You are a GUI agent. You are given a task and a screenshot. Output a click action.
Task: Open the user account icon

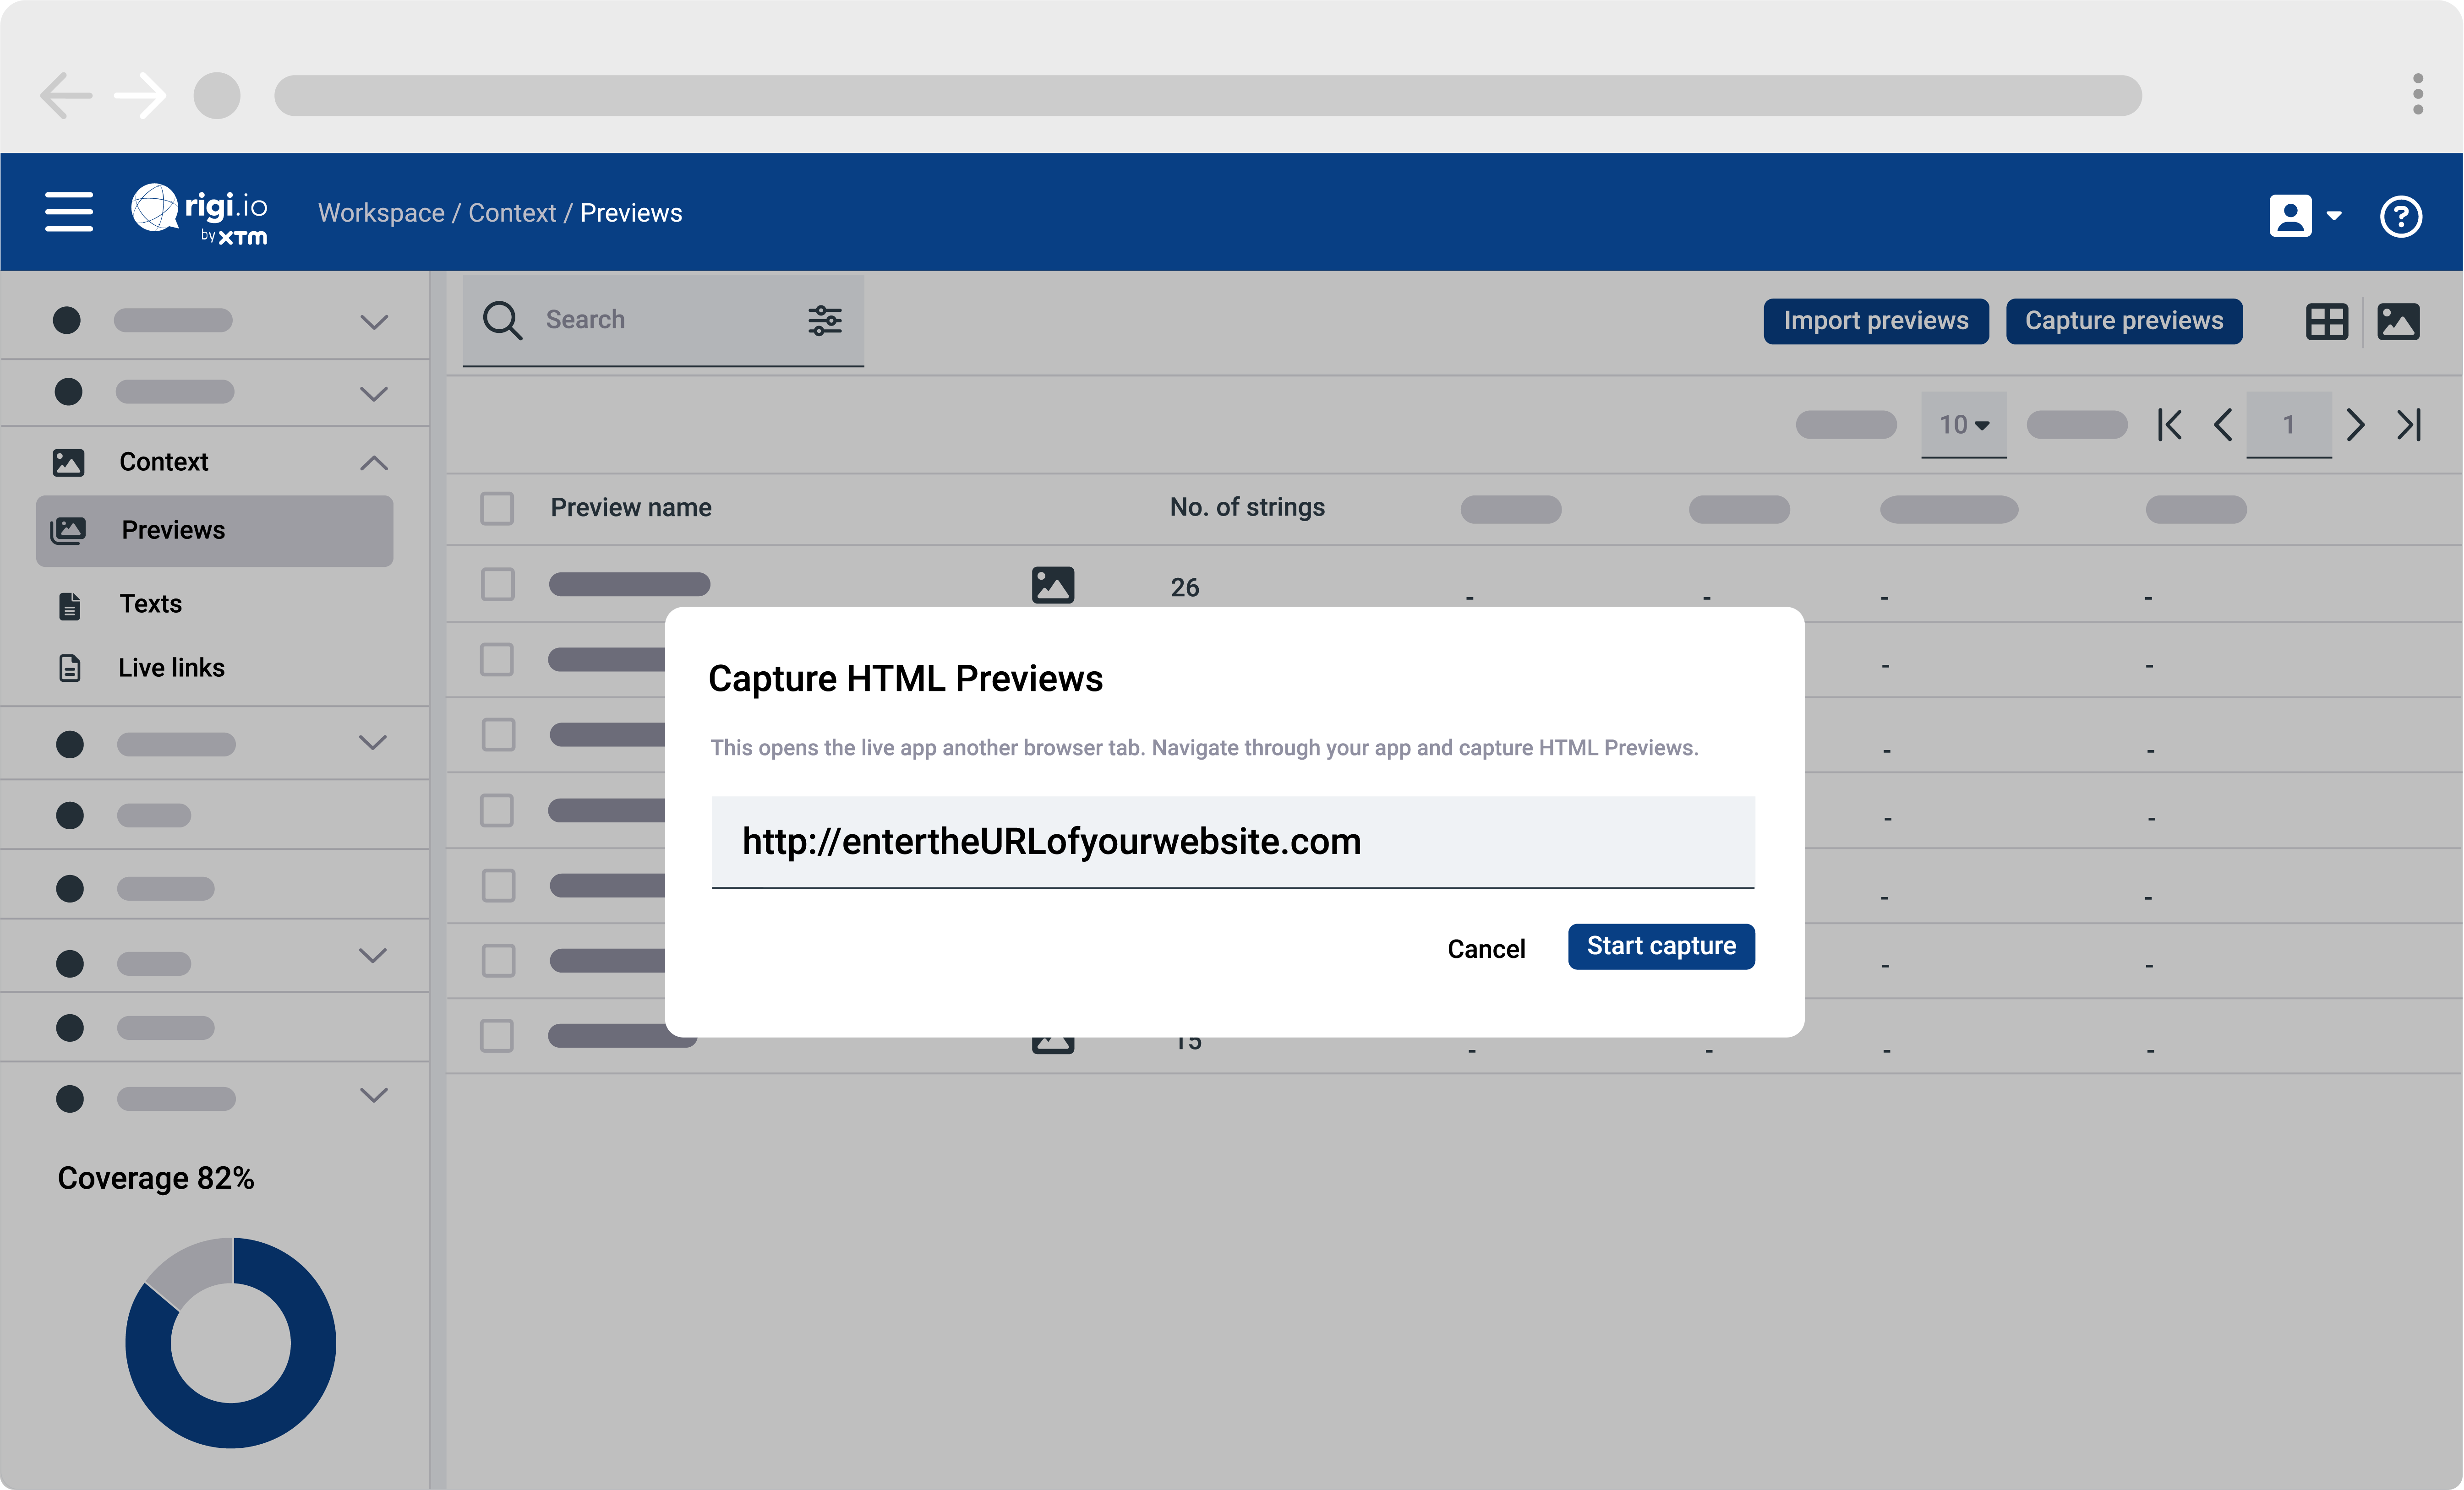[2290, 216]
